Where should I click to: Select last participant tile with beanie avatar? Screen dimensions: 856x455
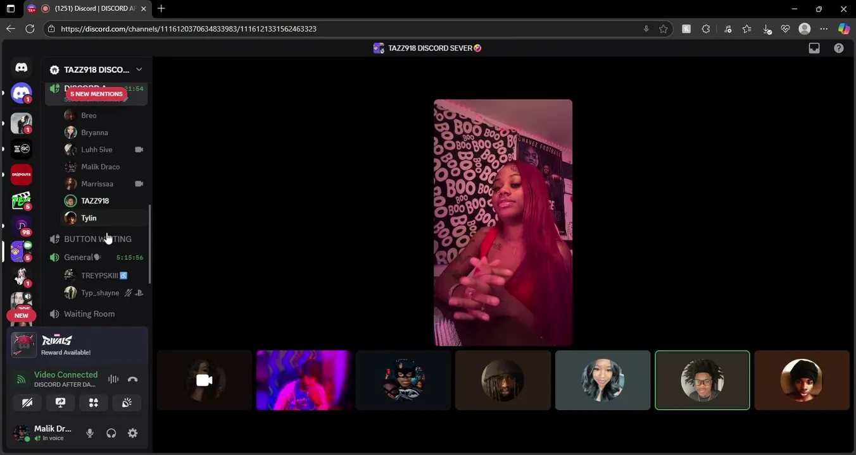(x=802, y=380)
